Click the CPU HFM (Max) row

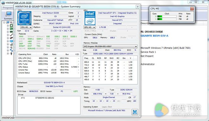[49, 61]
